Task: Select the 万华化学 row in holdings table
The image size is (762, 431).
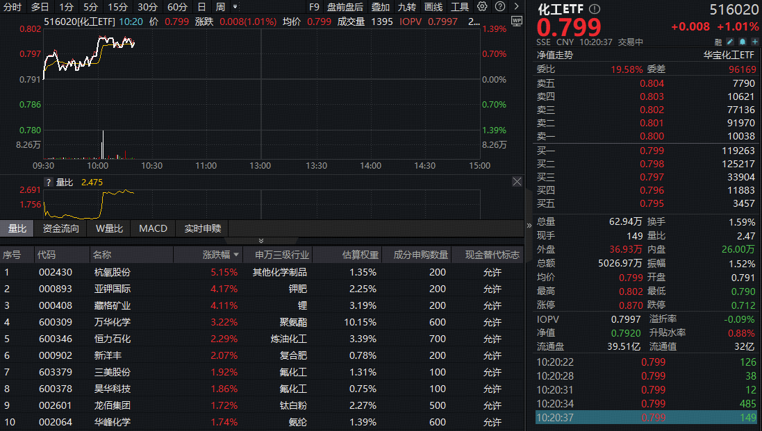Action: coord(113,322)
